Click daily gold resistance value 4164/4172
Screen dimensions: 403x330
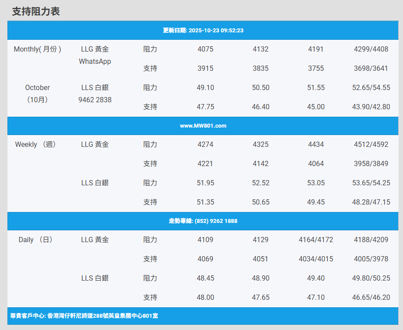316,240
